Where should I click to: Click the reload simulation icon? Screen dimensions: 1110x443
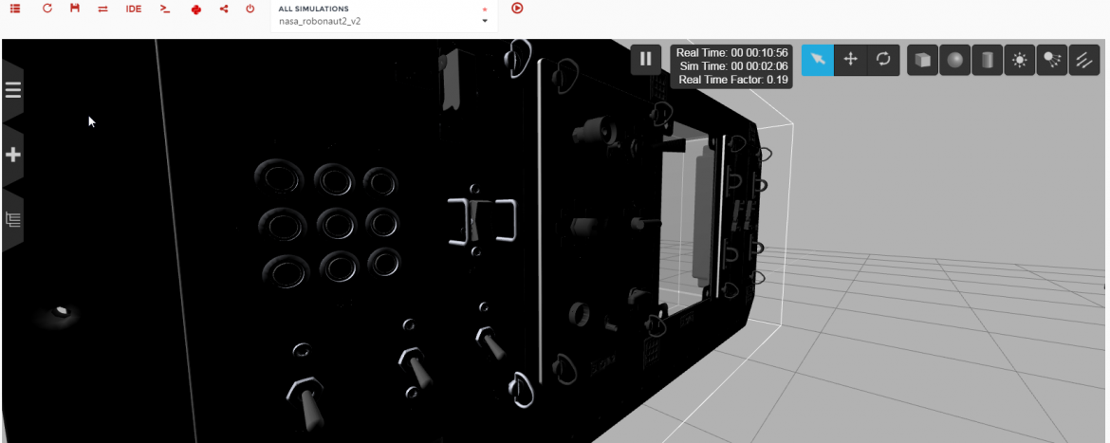point(47,9)
